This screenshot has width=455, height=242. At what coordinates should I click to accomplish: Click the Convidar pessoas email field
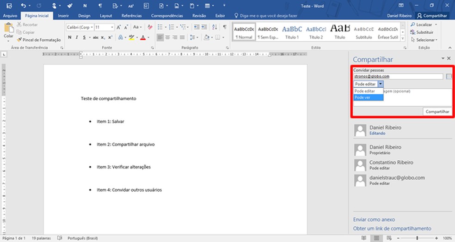398,77
